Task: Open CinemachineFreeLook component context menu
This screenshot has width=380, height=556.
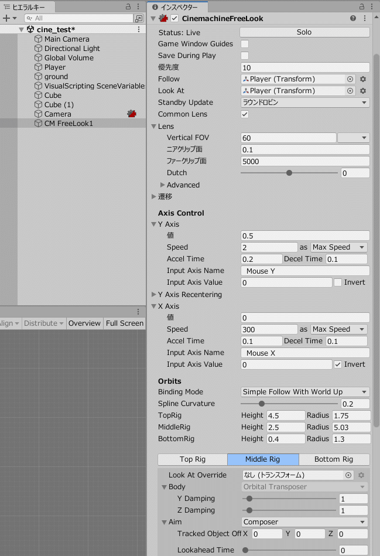Action: point(365,18)
